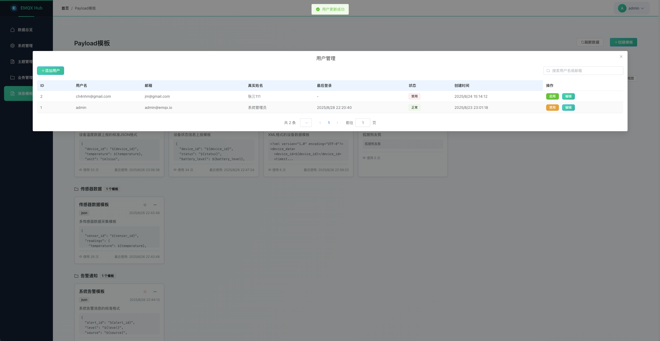Click the search icon in user search box
This screenshot has width=660, height=341.
(x=548, y=71)
